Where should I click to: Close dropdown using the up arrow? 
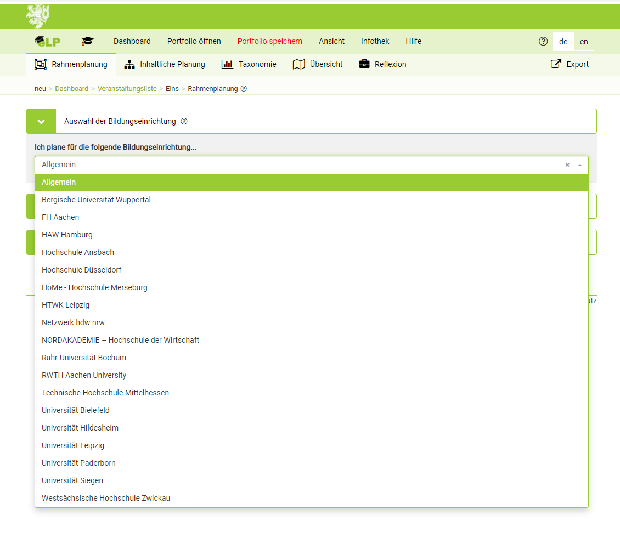[580, 165]
